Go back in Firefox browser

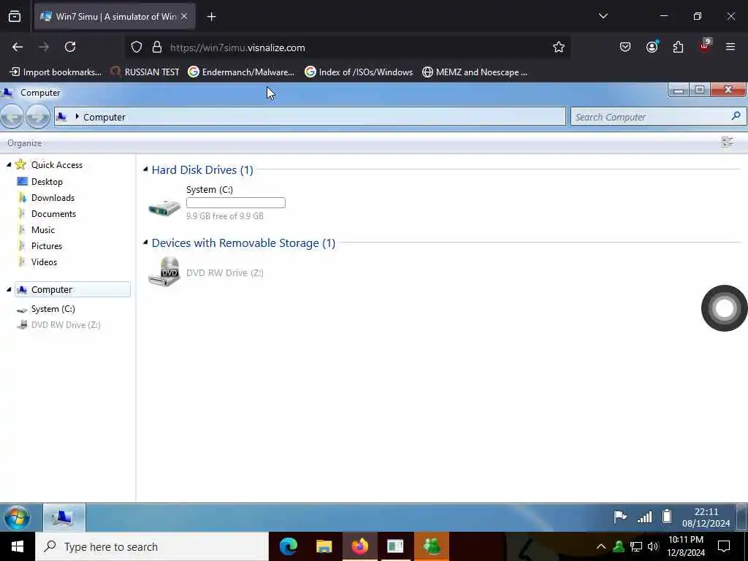pos(18,47)
